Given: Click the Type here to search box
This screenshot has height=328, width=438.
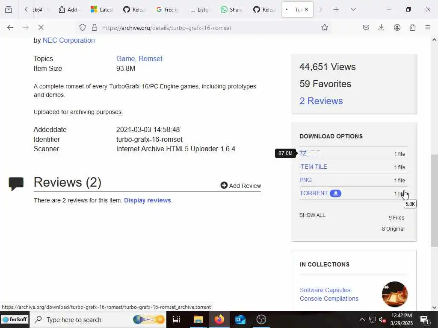Looking at the screenshot, I should click(x=98, y=319).
